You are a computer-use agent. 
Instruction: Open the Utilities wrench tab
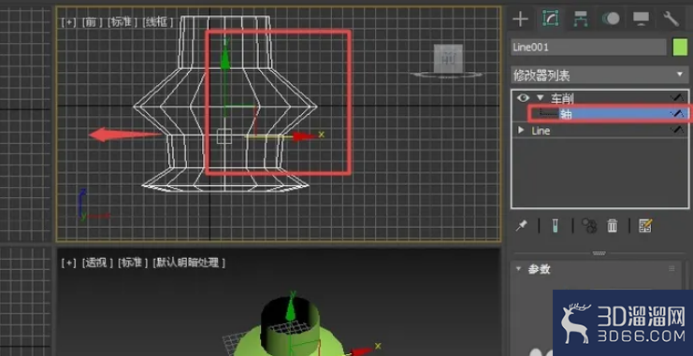tap(671, 19)
